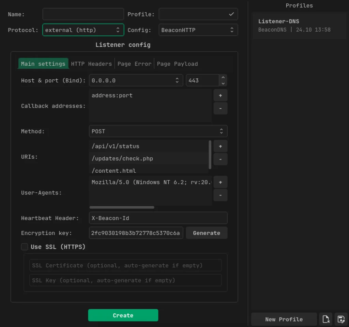Click the SSL Certificate field
The width and height of the screenshot is (349, 327).
click(125, 265)
